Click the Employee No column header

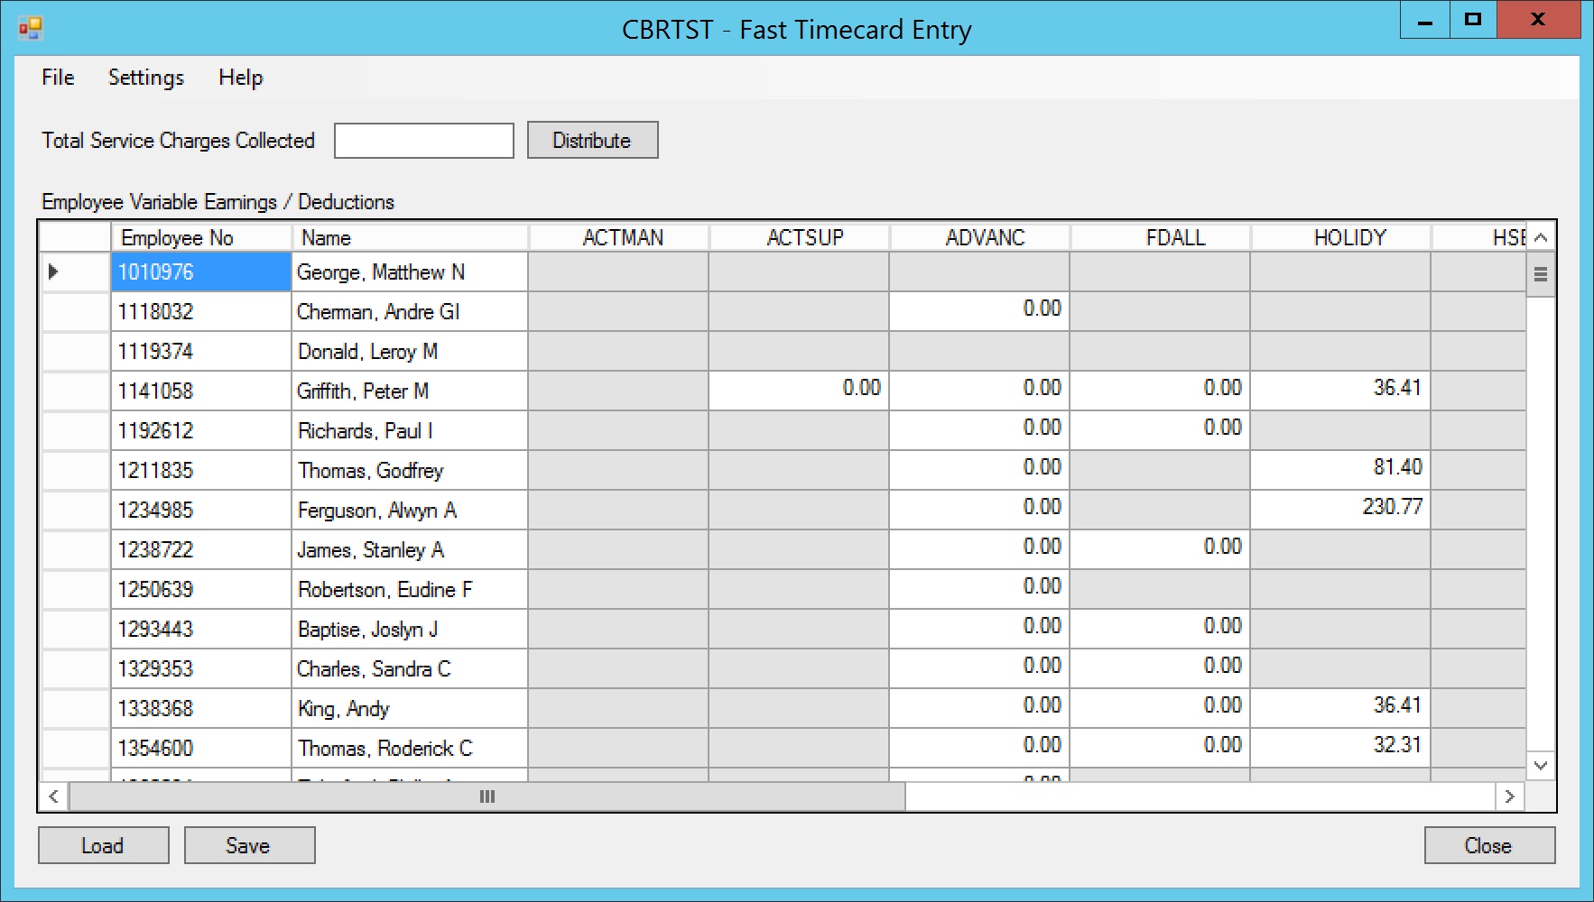click(201, 237)
